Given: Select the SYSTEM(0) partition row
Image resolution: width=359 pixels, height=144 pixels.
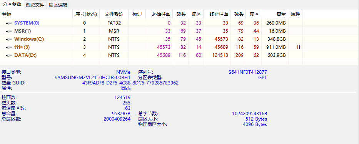Looking at the screenshot, I should coord(151,23).
